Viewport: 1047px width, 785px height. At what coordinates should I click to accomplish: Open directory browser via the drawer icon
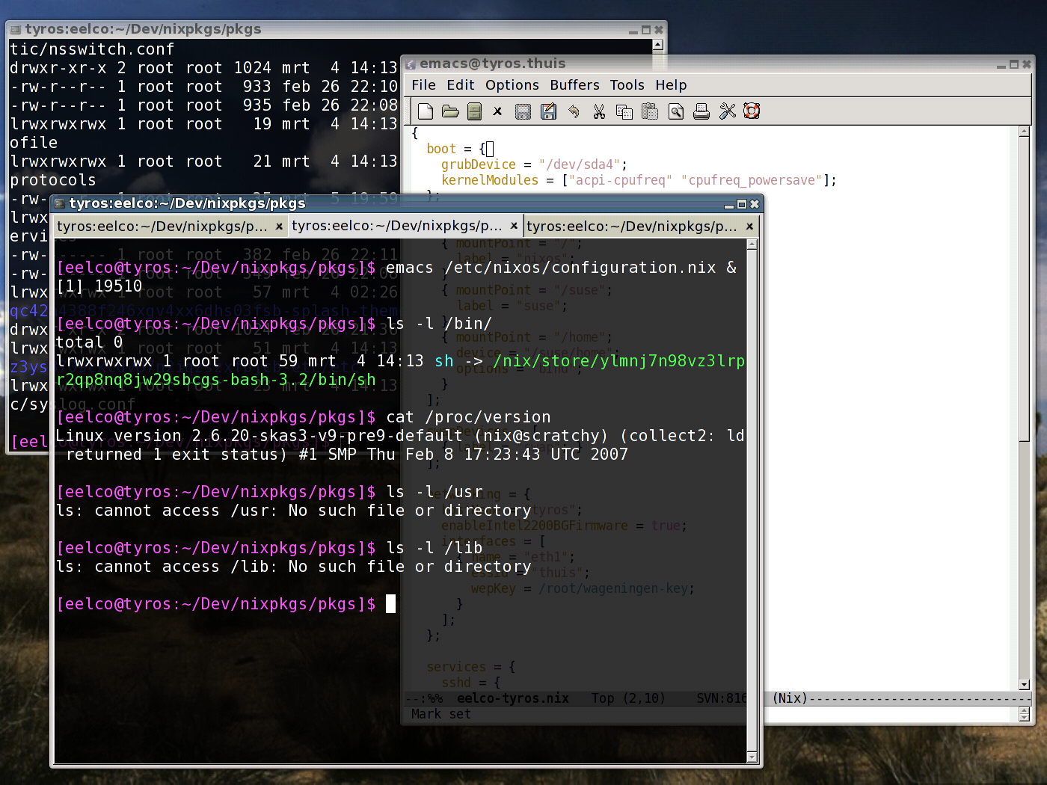coord(474,111)
